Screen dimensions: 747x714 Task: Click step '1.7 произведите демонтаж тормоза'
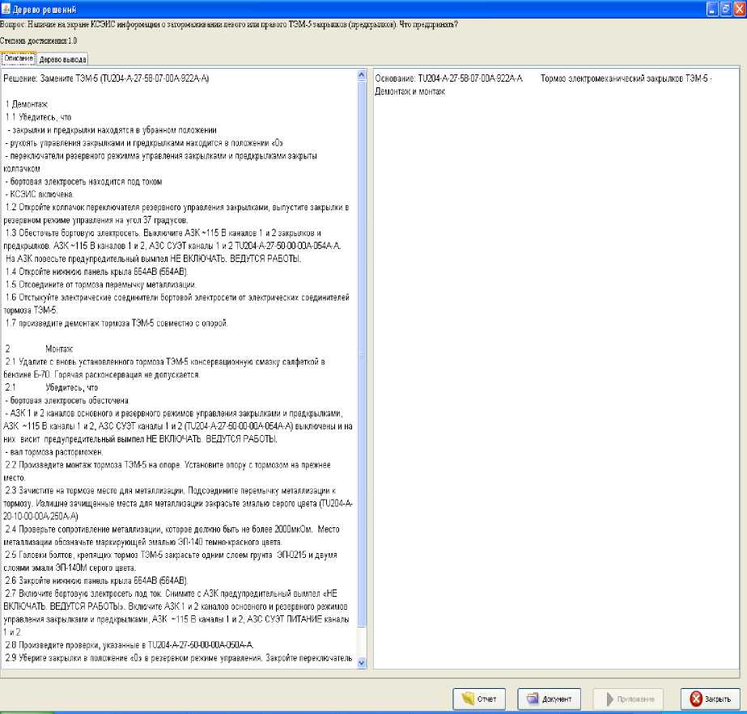pos(117,323)
